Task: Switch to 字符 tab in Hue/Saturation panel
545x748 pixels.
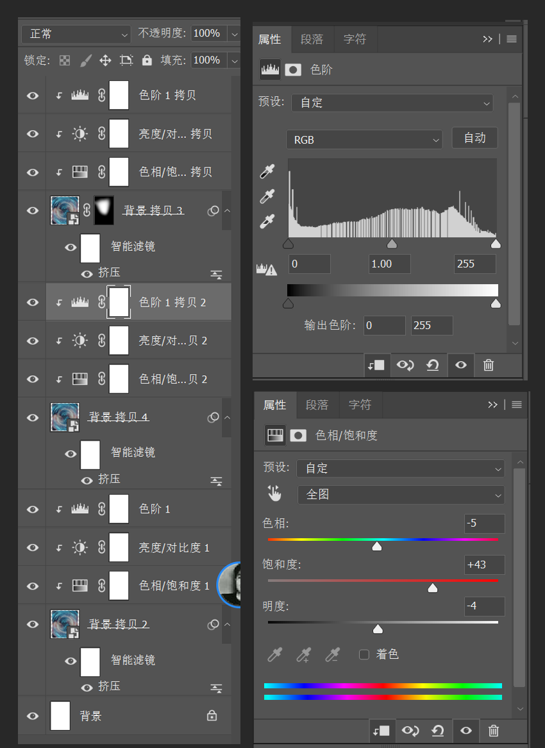Action: (x=360, y=405)
